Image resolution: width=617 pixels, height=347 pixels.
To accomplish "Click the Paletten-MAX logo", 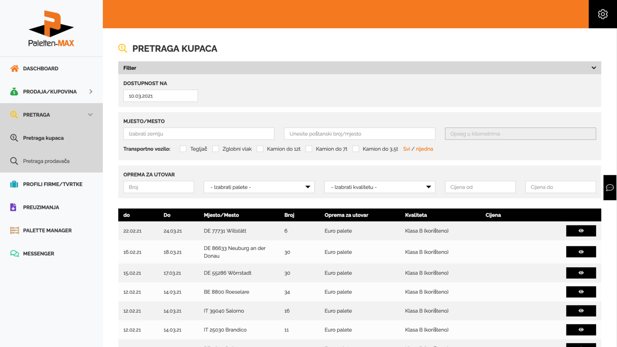I will (51, 29).
